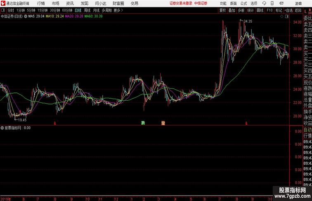Switch to 5分钟 period
This screenshot has width=312, height=201.
pyautogui.click(x=31, y=10)
